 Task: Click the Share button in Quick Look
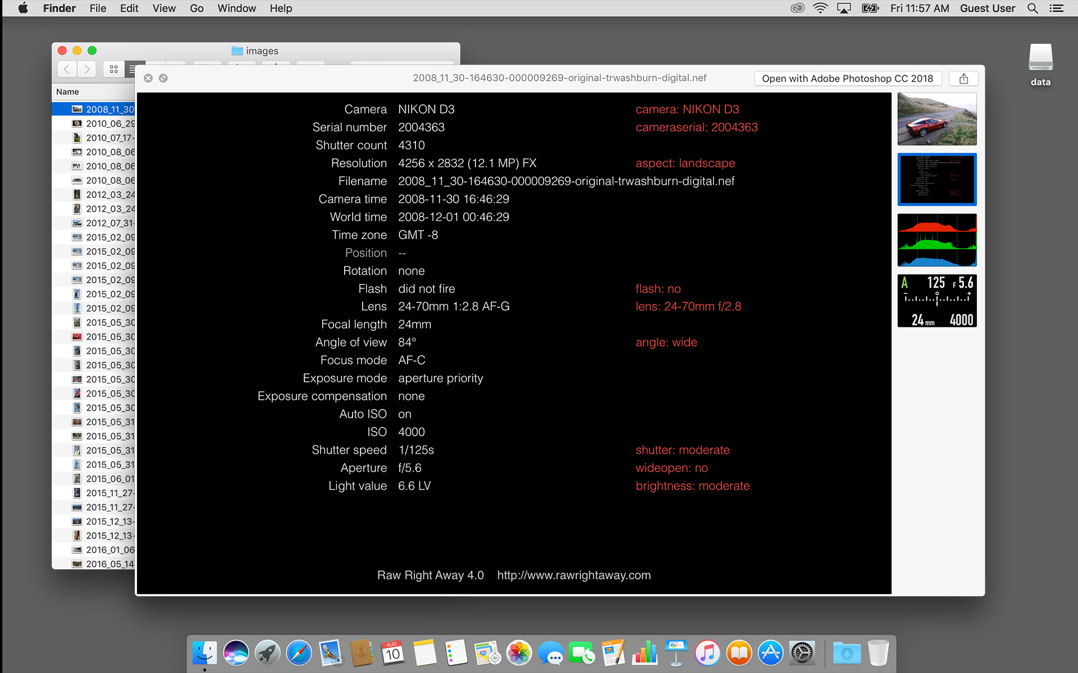click(x=963, y=79)
